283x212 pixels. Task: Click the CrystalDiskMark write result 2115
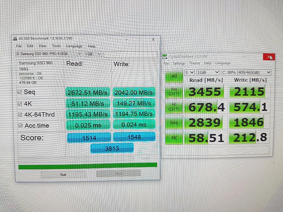point(249,91)
